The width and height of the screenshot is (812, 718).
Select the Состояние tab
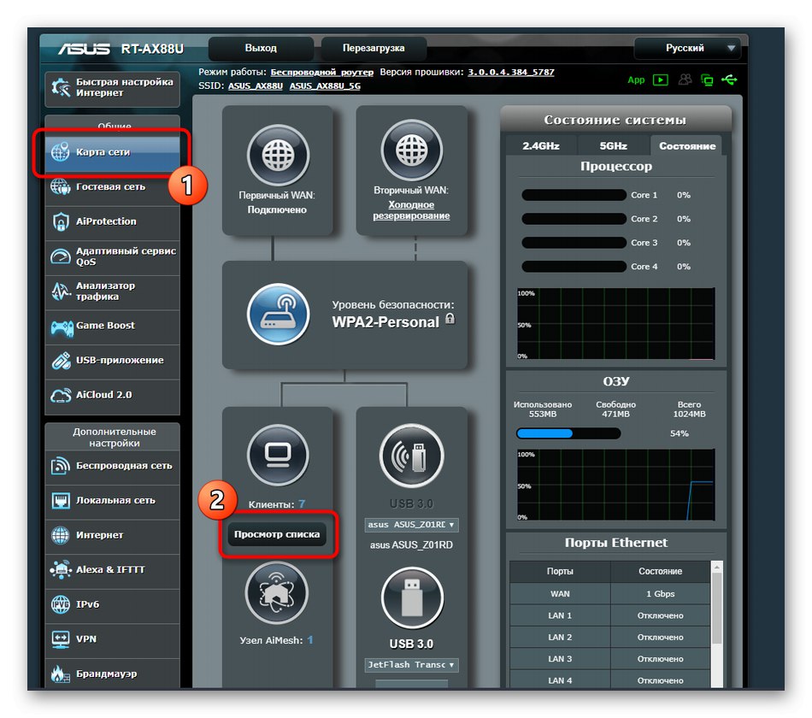[x=687, y=146]
